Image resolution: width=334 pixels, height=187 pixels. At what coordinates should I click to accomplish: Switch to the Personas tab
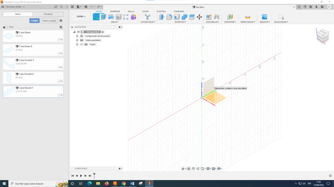point(48,14)
